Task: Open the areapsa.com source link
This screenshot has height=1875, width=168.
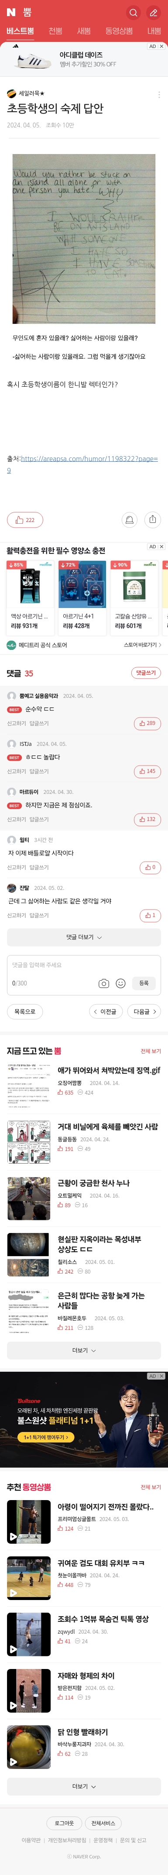Action: (89, 464)
